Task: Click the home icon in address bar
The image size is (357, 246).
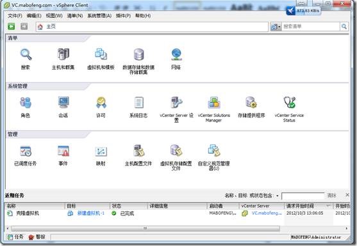Action: [40, 27]
